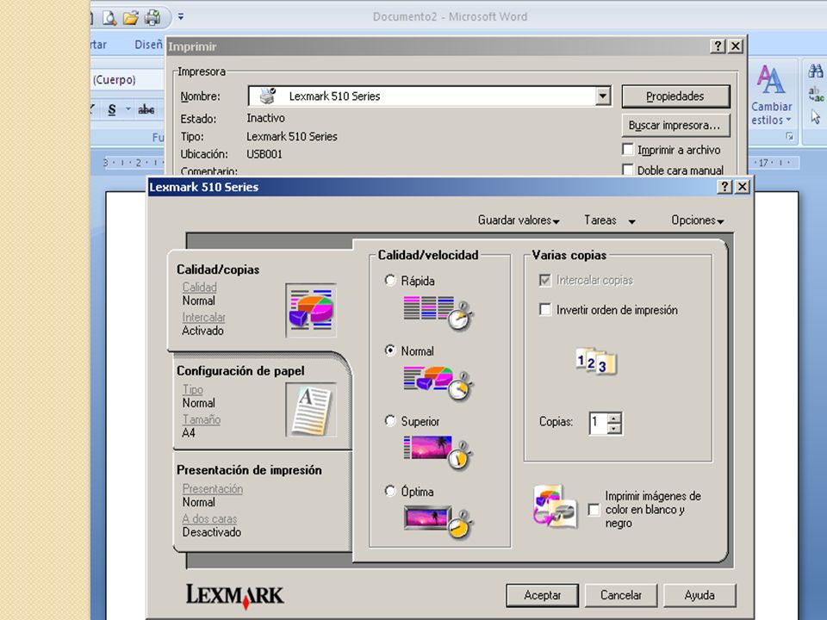This screenshot has width=827, height=620.
Task: Check Doble cara manual option
Action: click(628, 170)
